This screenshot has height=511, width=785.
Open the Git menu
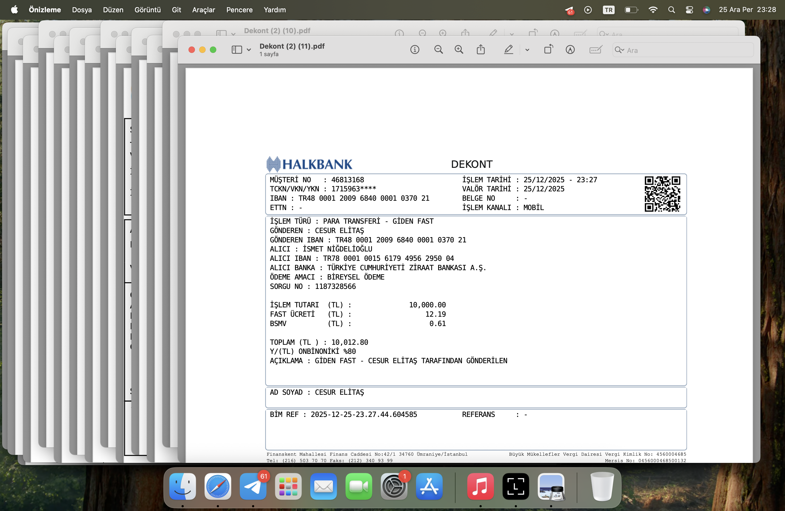(x=176, y=10)
